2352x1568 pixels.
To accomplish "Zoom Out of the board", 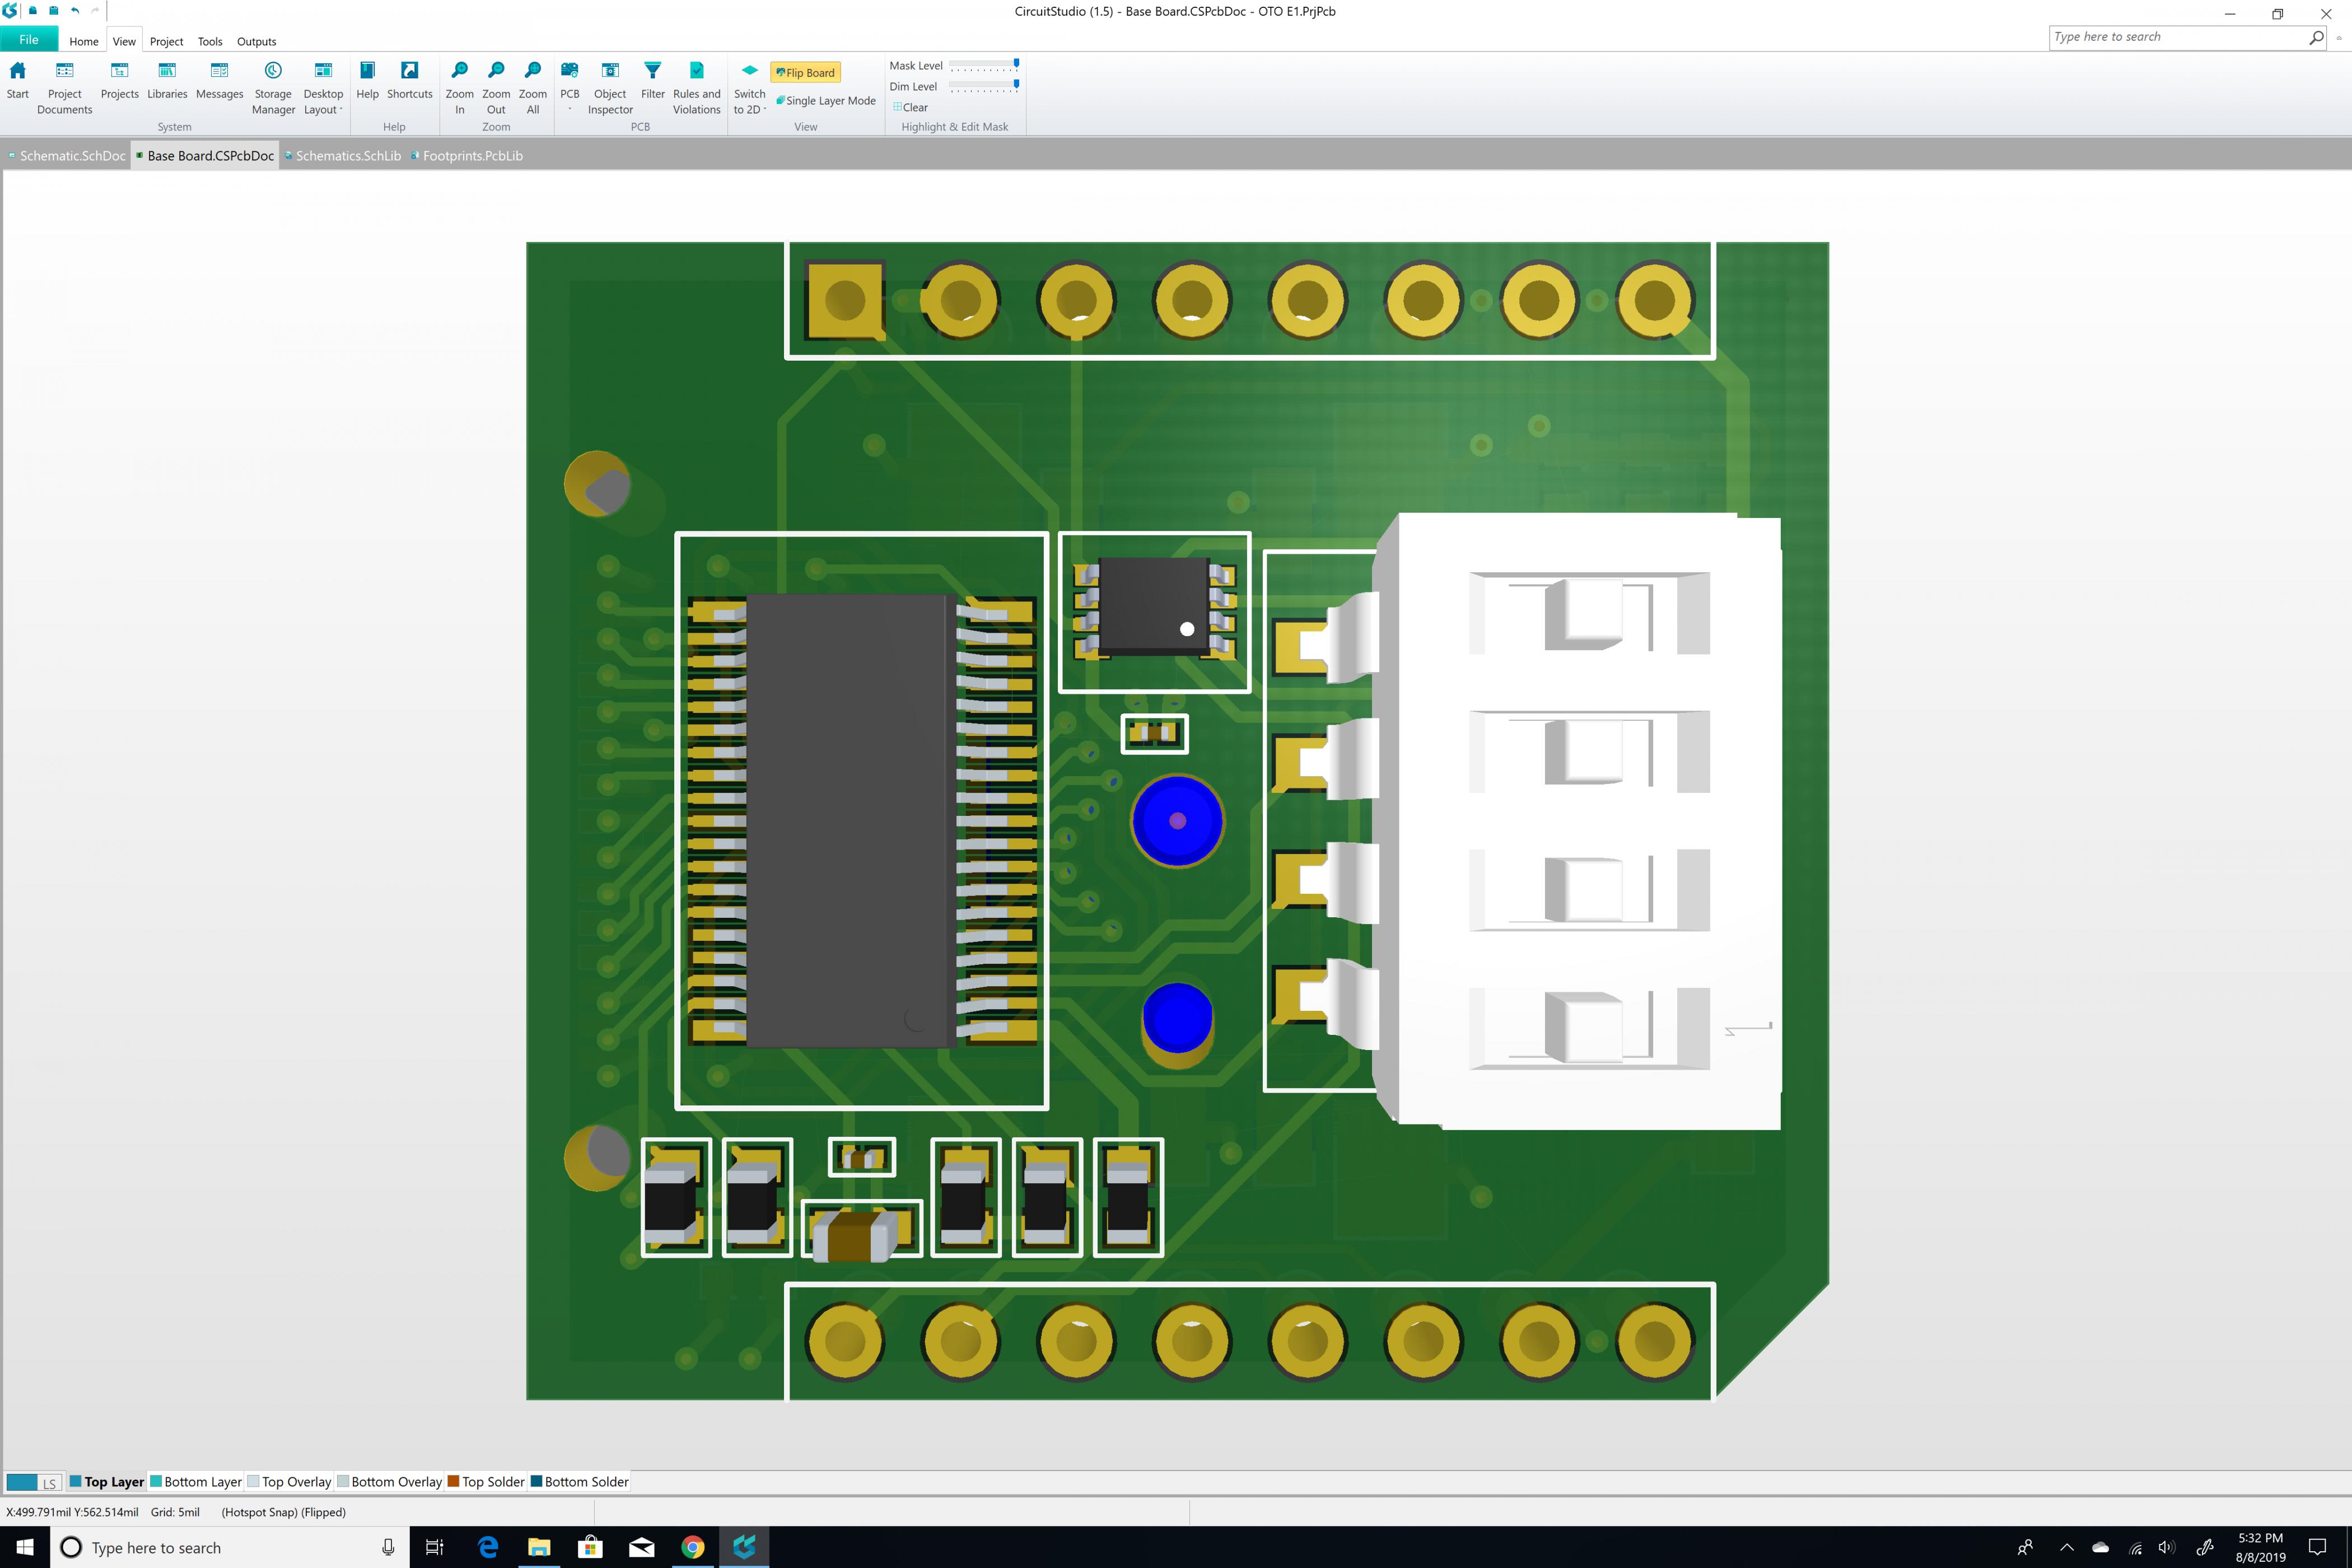I will coord(496,88).
